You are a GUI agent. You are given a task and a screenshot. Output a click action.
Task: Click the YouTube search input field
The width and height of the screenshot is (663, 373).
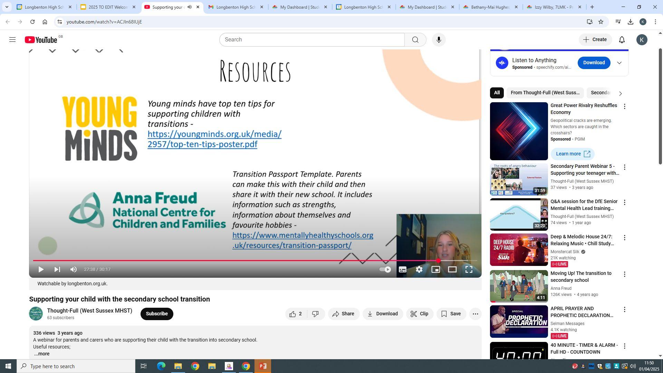tap(311, 40)
